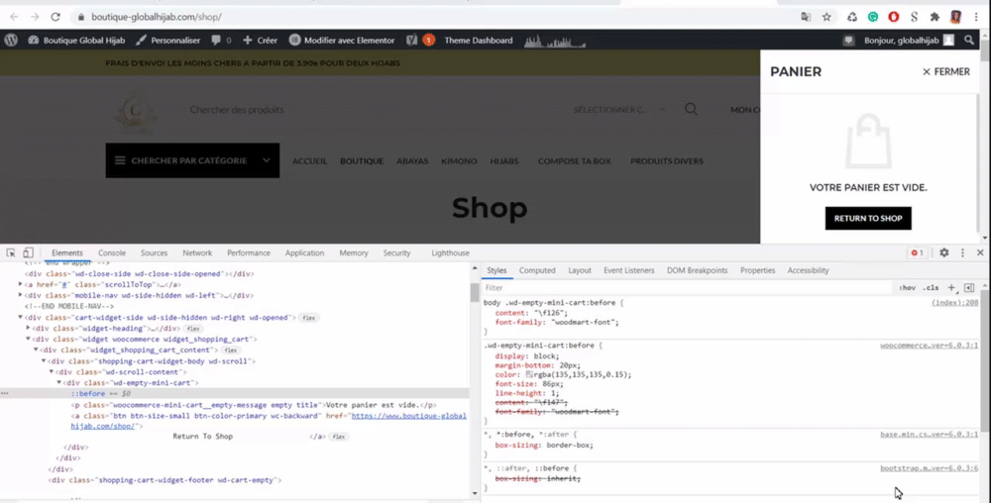This screenshot has width=991, height=503.
Task: Switch to the Network tab
Action: pyautogui.click(x=197, y=252)
